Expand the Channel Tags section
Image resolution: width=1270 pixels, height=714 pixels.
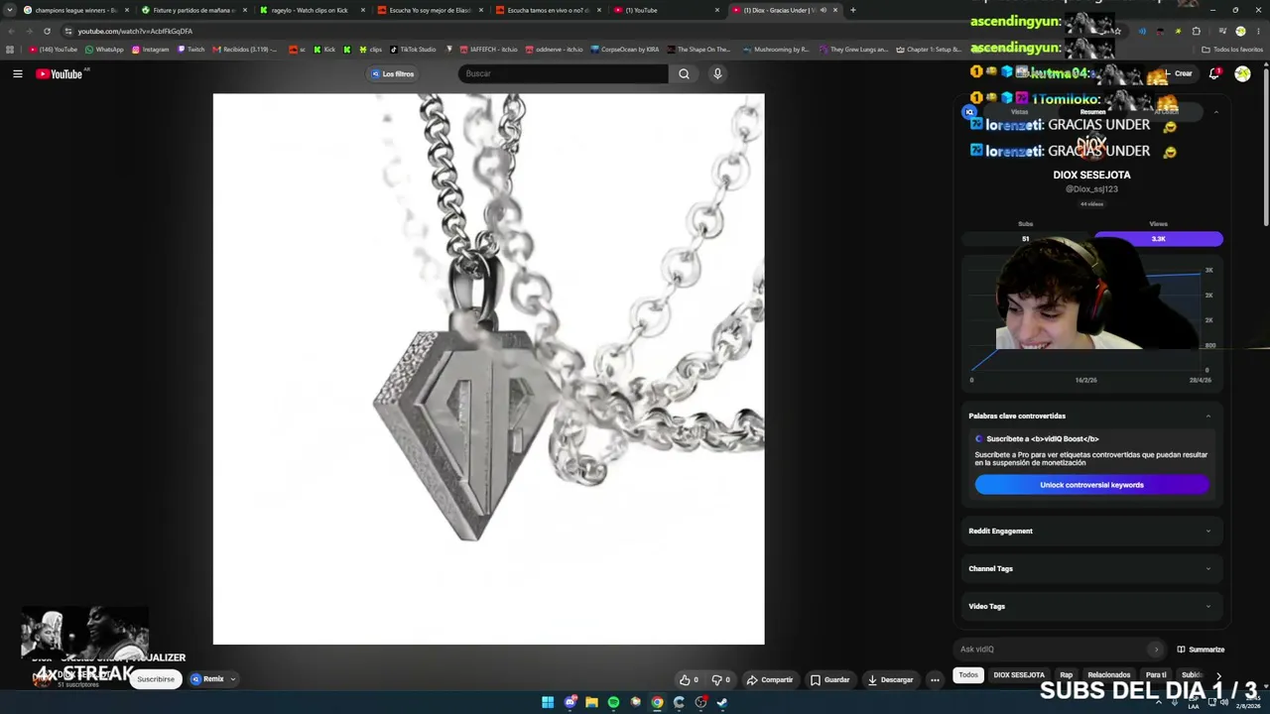point(1090,568)
